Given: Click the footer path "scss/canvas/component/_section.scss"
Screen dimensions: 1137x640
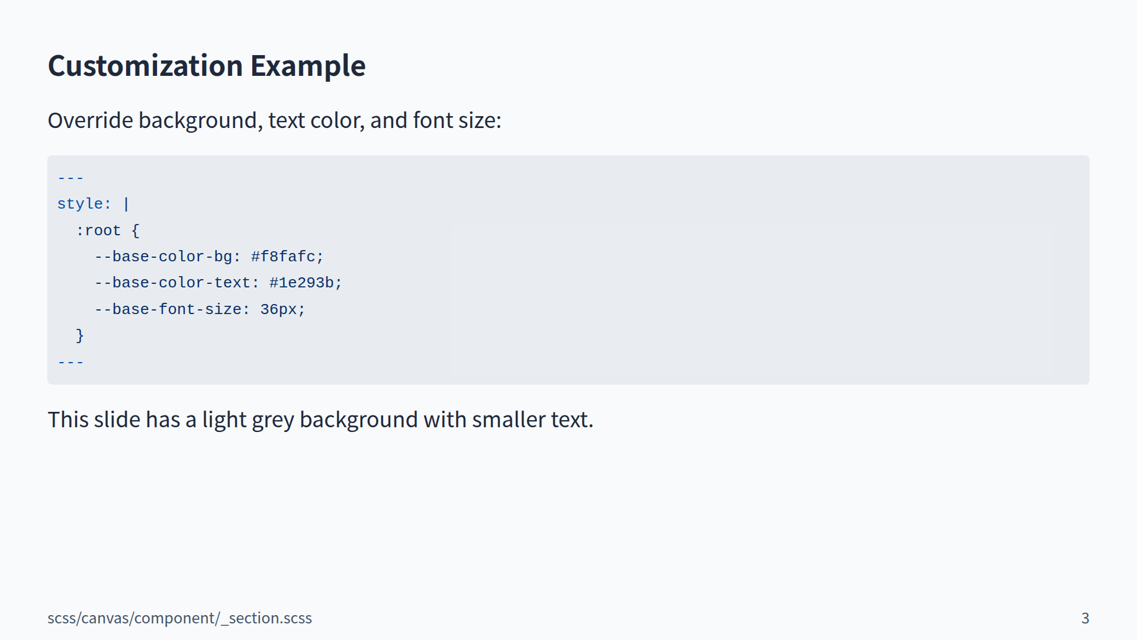Looking at the screenshot, I should [179, 618].
